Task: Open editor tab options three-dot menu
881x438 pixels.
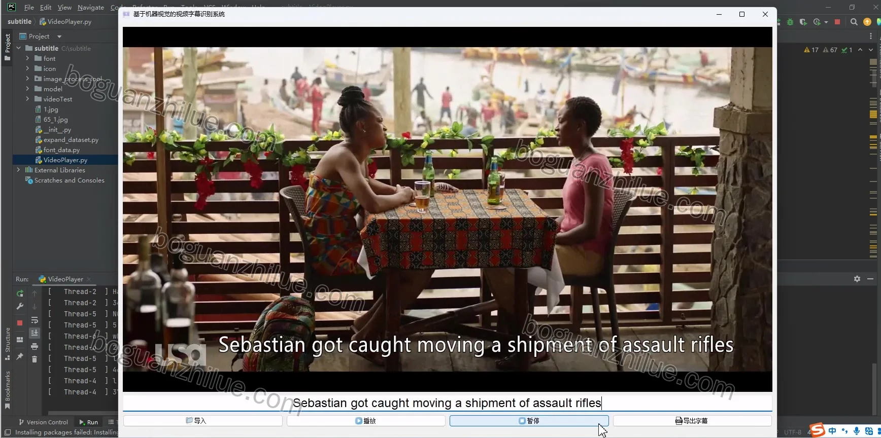Action: click(x=871, y=36)
